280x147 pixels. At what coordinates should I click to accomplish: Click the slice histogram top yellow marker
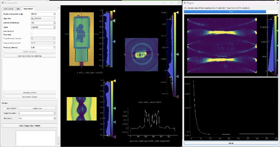pos(177,12)
